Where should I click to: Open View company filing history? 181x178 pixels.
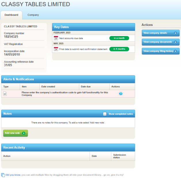[x=158, y=51]
